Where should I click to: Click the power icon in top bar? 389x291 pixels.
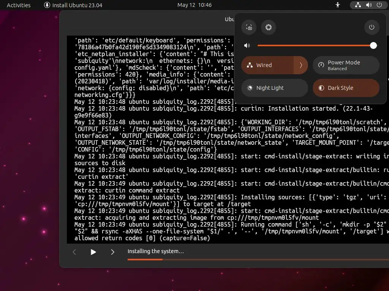(x=380, y=5)
